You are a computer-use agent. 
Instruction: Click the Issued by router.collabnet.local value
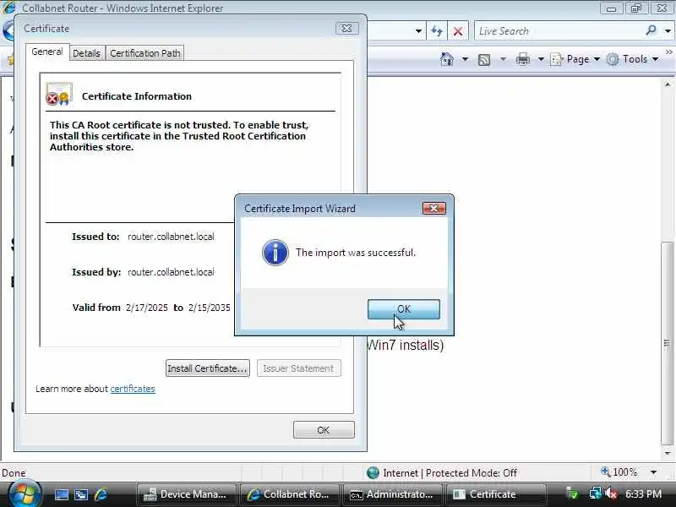tap(171, 272)
